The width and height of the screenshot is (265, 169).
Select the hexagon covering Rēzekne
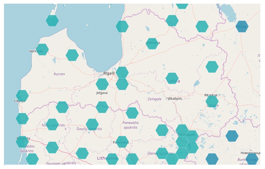(x=212, y=101)
